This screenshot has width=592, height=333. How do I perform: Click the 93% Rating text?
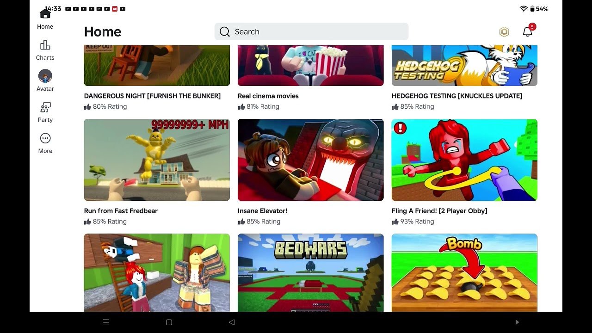click(x=417, y=222)
